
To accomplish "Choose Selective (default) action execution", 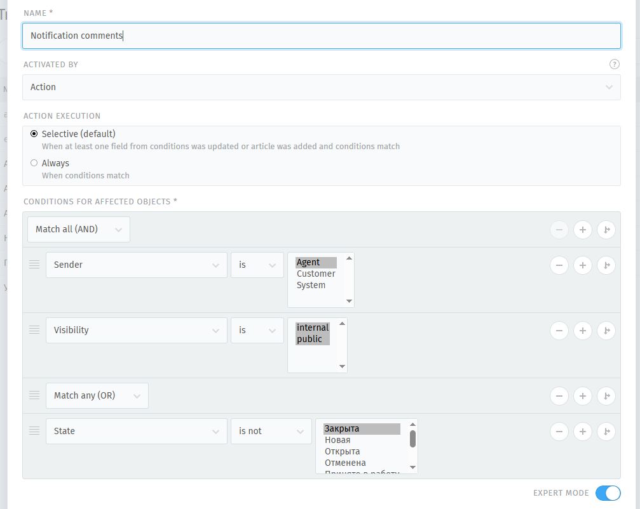I will coord(34,134).
